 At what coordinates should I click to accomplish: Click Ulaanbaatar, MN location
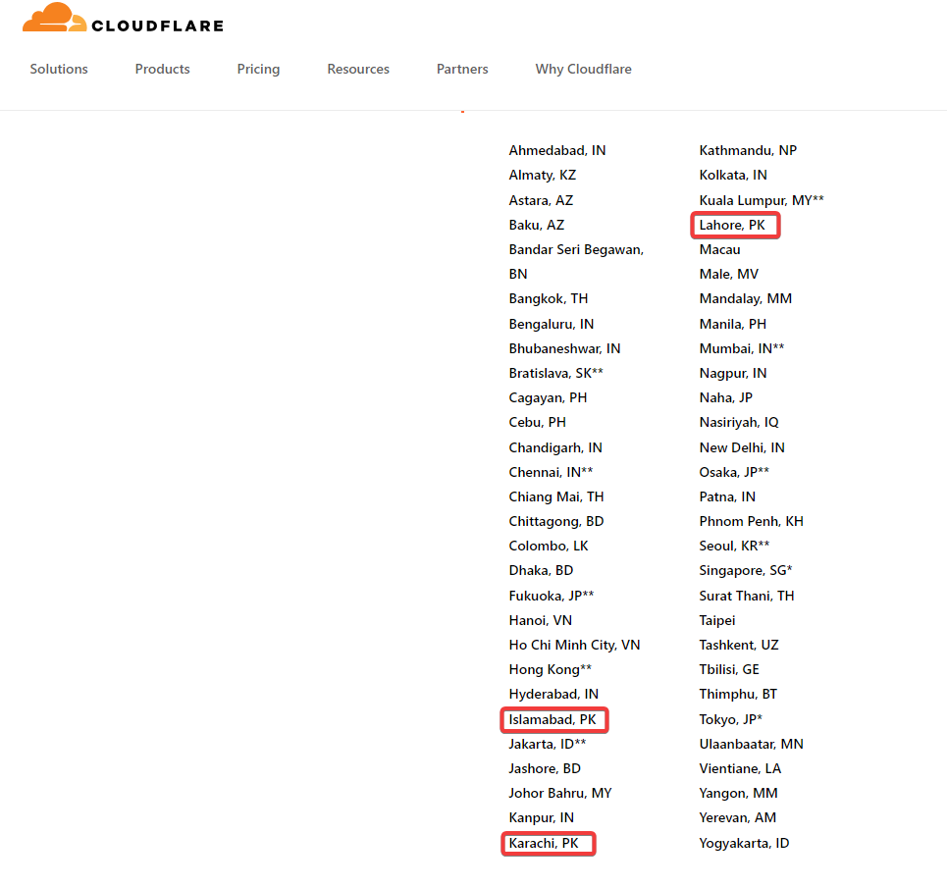coord(752,745)
